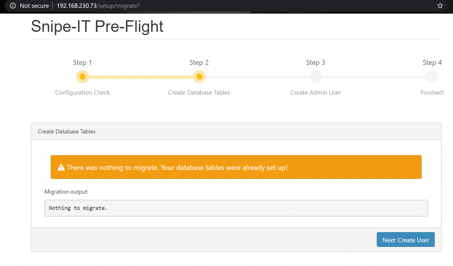Bookmark this page with the star icon
Screen dimensions: 453x266
[x=440, y=6]
